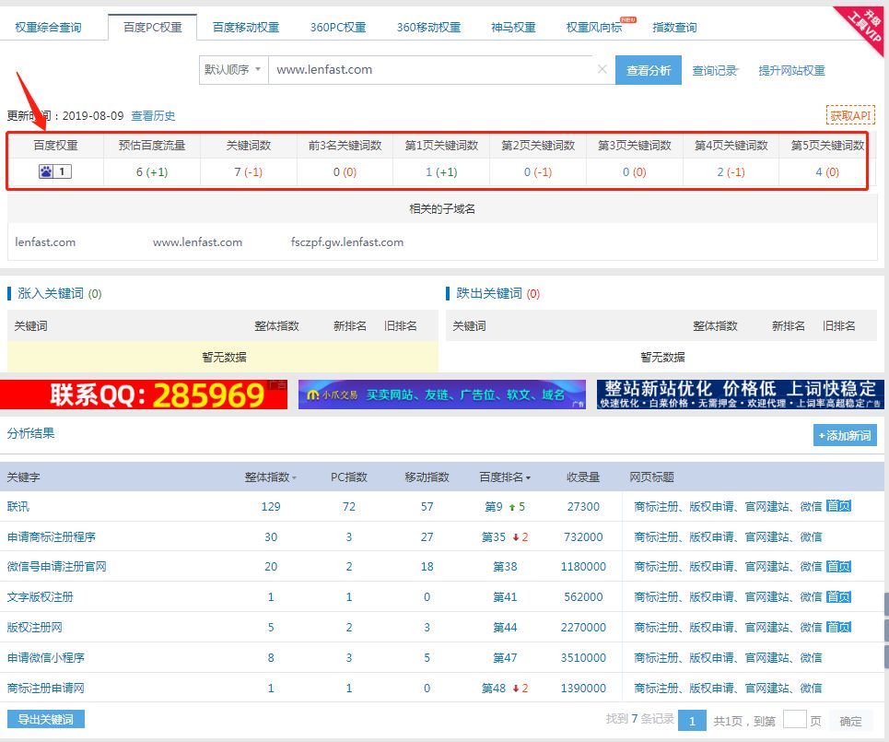Click fourth page keyword count 2 (-1)
Image resolution: width=889 pixels, height=742 pixels.
(x=731, y=171)
